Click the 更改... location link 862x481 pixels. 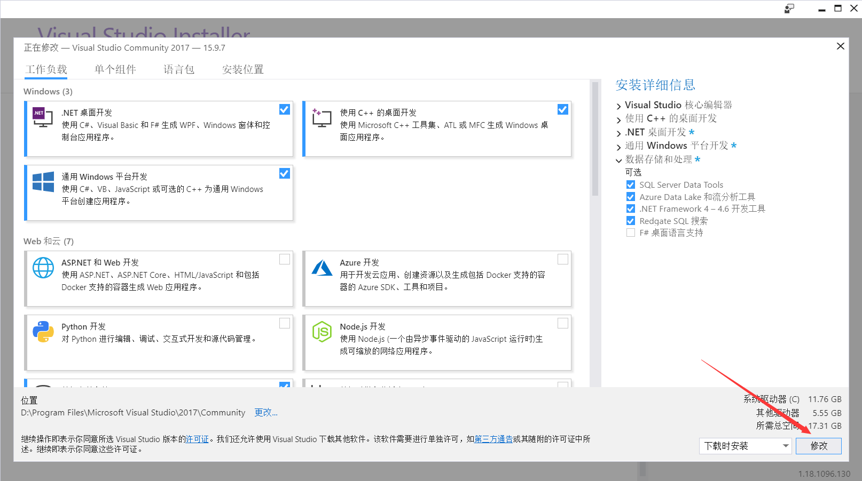(265, 412)
